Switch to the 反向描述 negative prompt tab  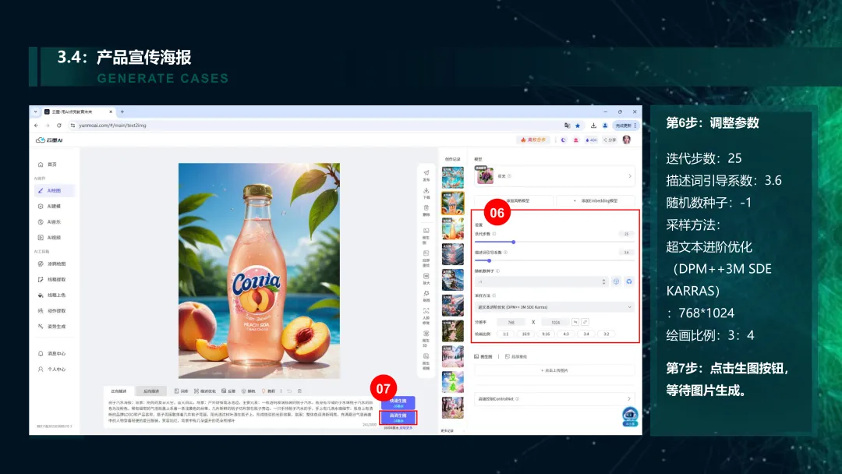click(151, 391)
